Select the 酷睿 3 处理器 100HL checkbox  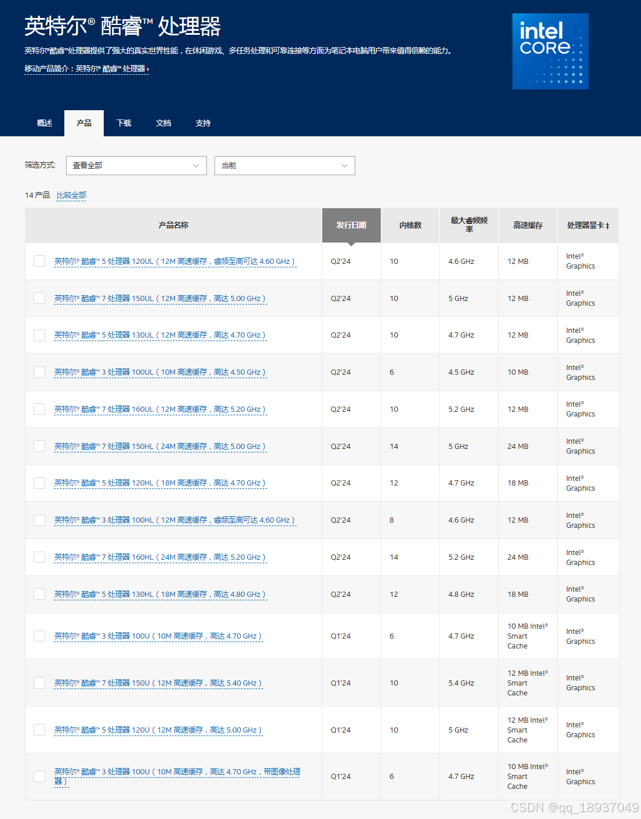point(39,520)
